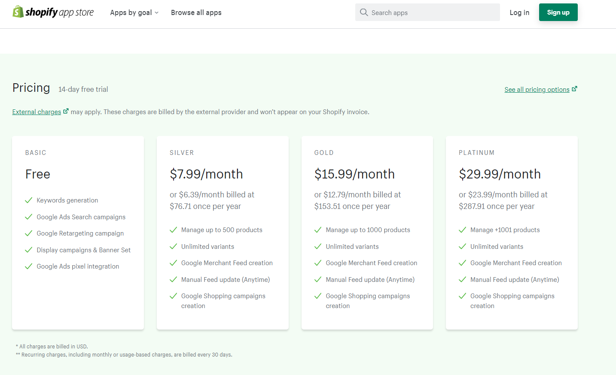616x375 pixels.
Task: Click the Platinum plan Manual Feed update checkmark
Action: (x=463, y=280)
